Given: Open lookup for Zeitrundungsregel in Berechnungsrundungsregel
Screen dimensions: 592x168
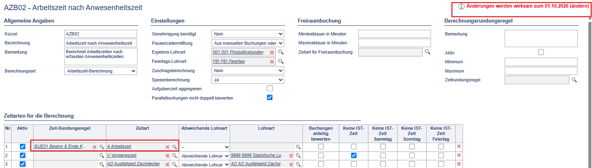Looking at the screenshot, I should coord(574,80).
